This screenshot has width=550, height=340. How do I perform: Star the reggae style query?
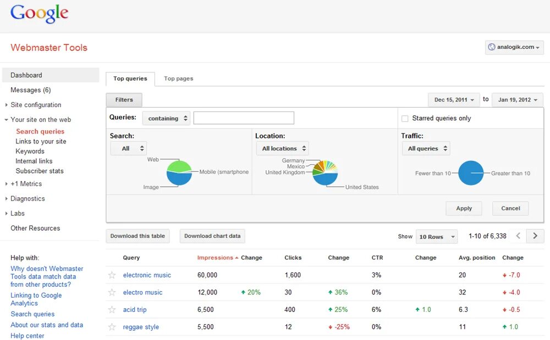[x=112, y=327]
